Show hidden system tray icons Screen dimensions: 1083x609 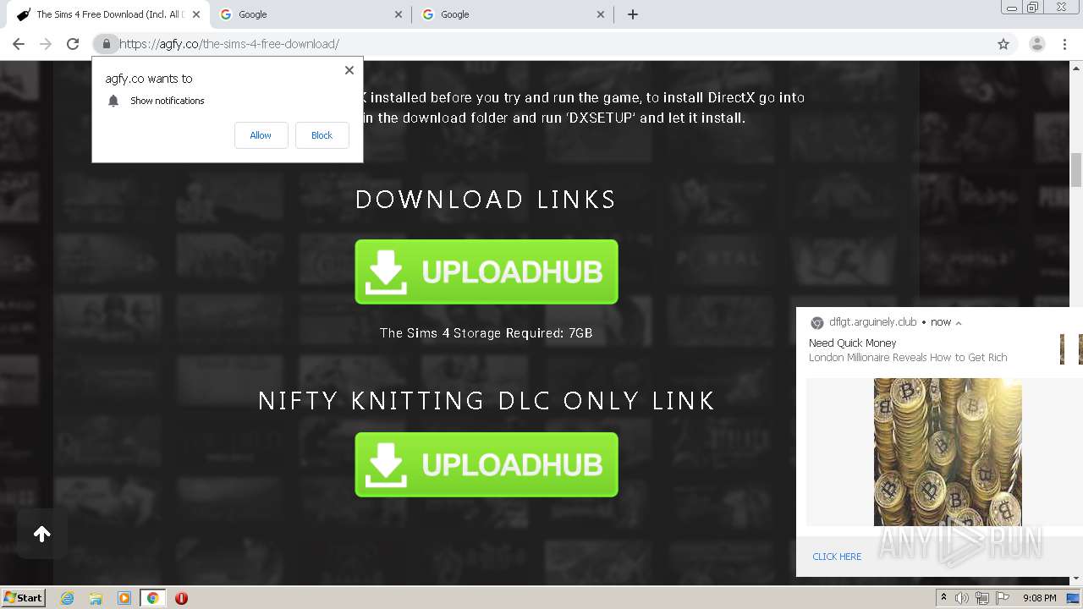click(943, 598)
